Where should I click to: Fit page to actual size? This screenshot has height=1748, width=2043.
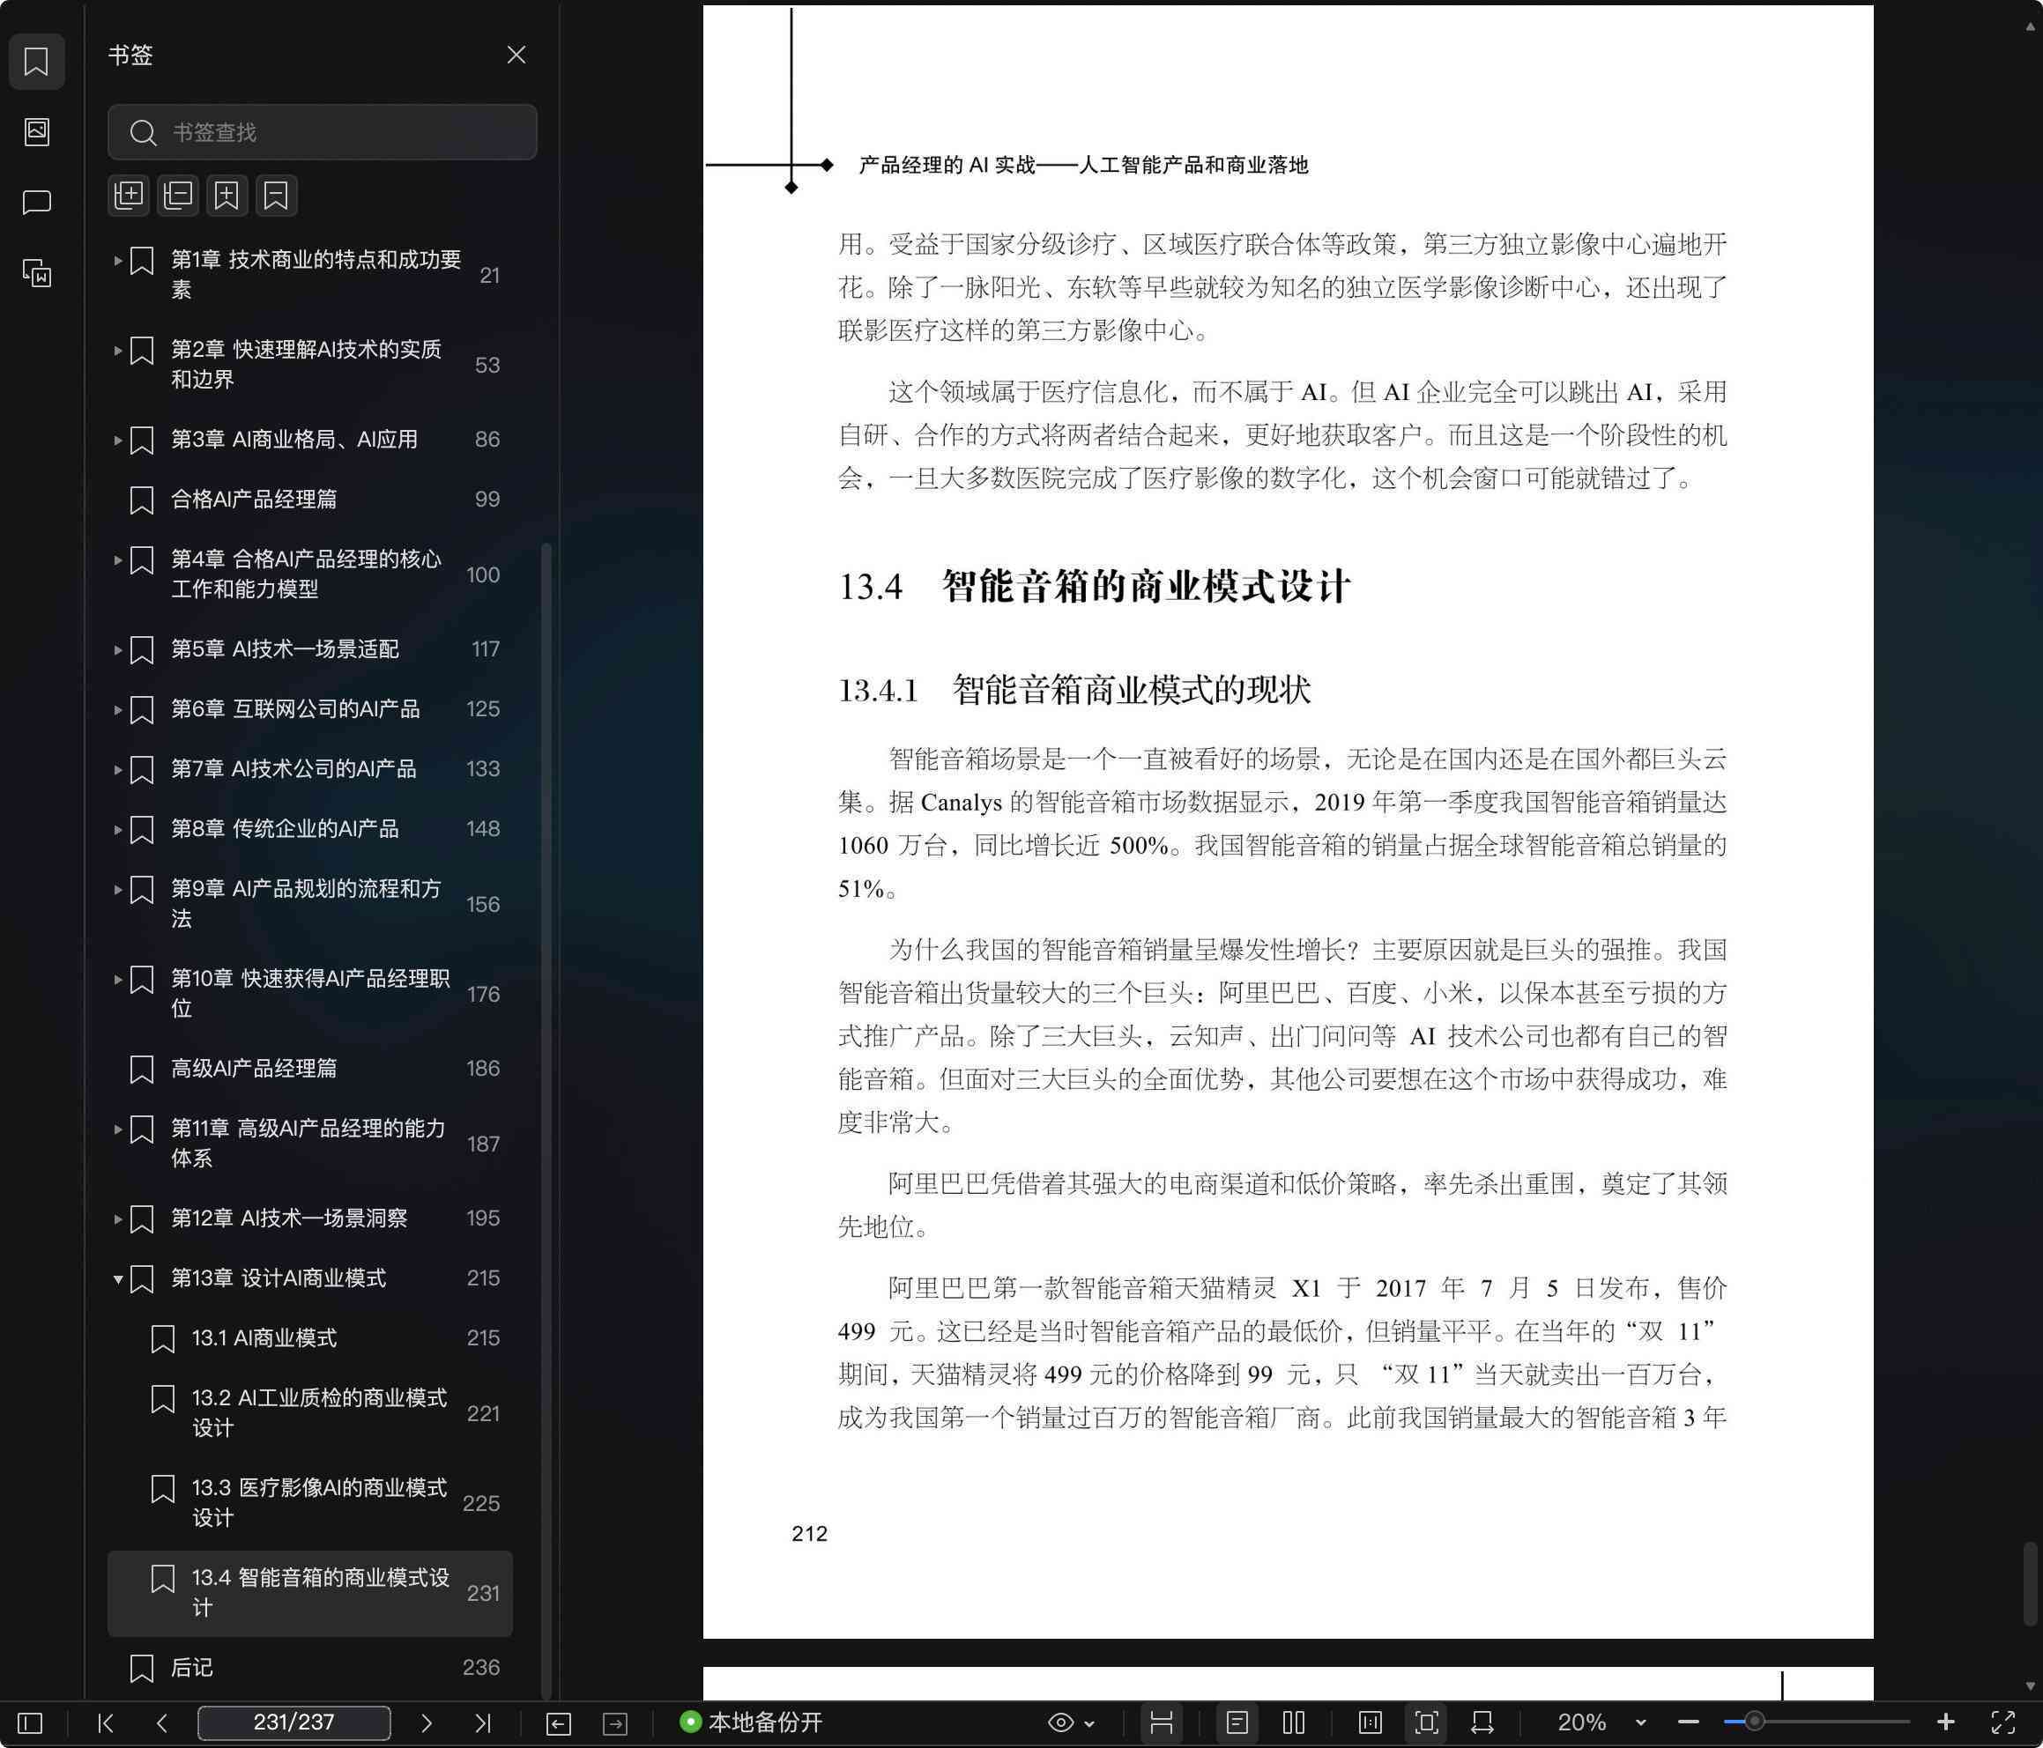point(1370,1722)
